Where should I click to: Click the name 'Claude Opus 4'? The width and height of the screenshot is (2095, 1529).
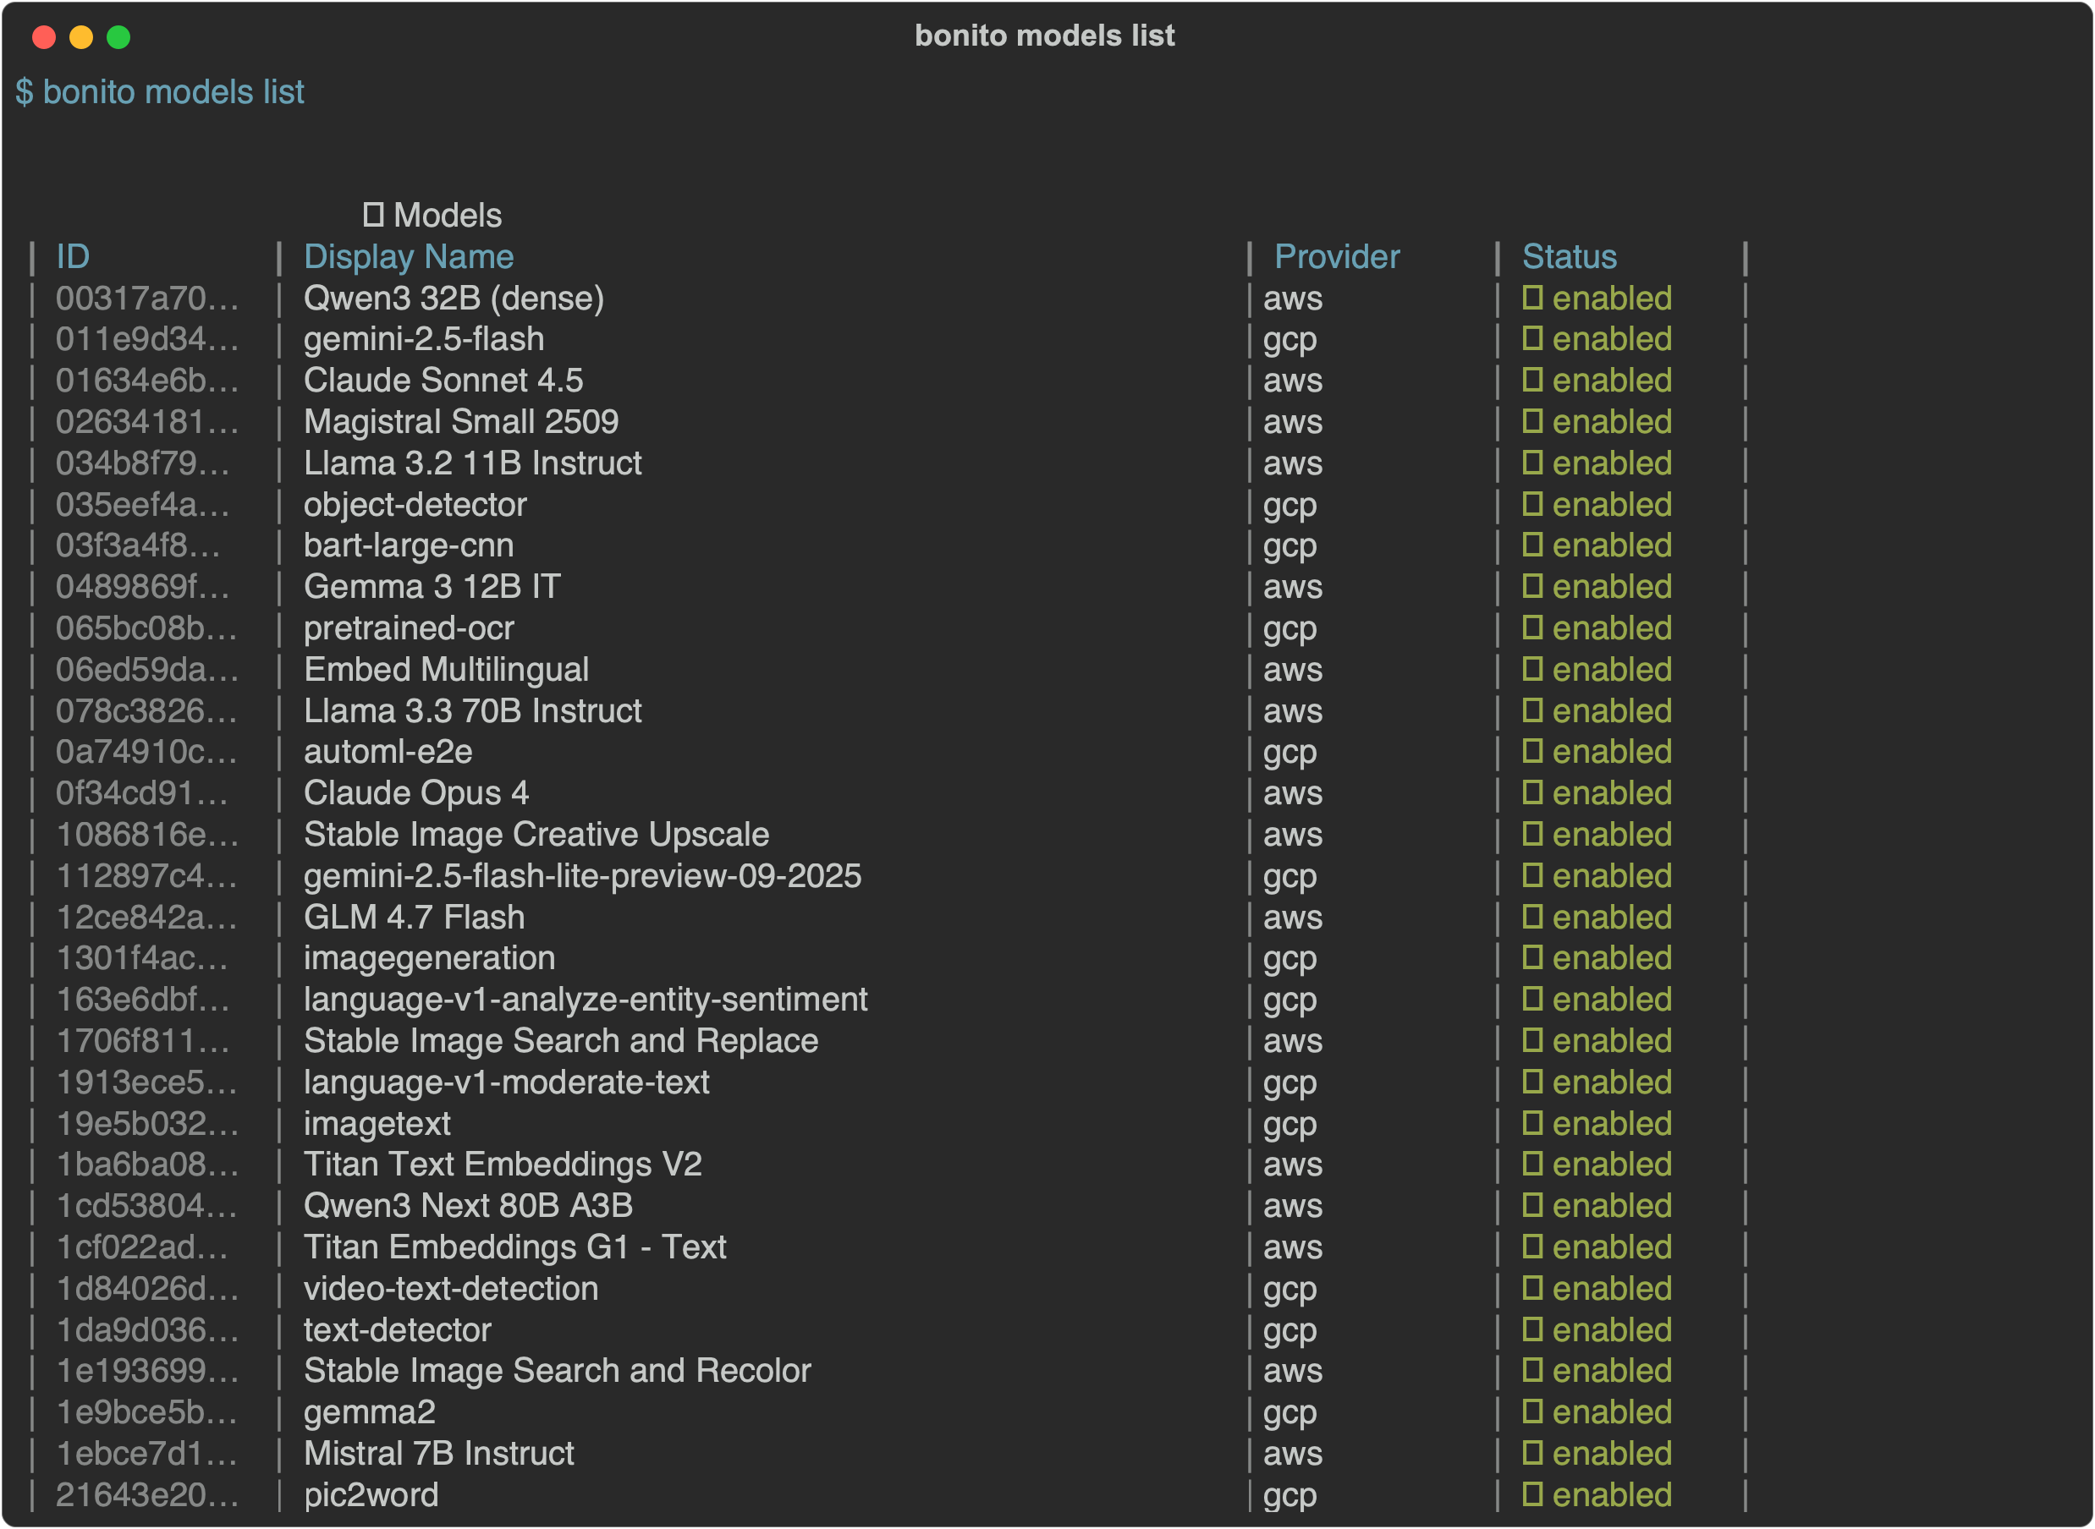[x=415, y=794]
